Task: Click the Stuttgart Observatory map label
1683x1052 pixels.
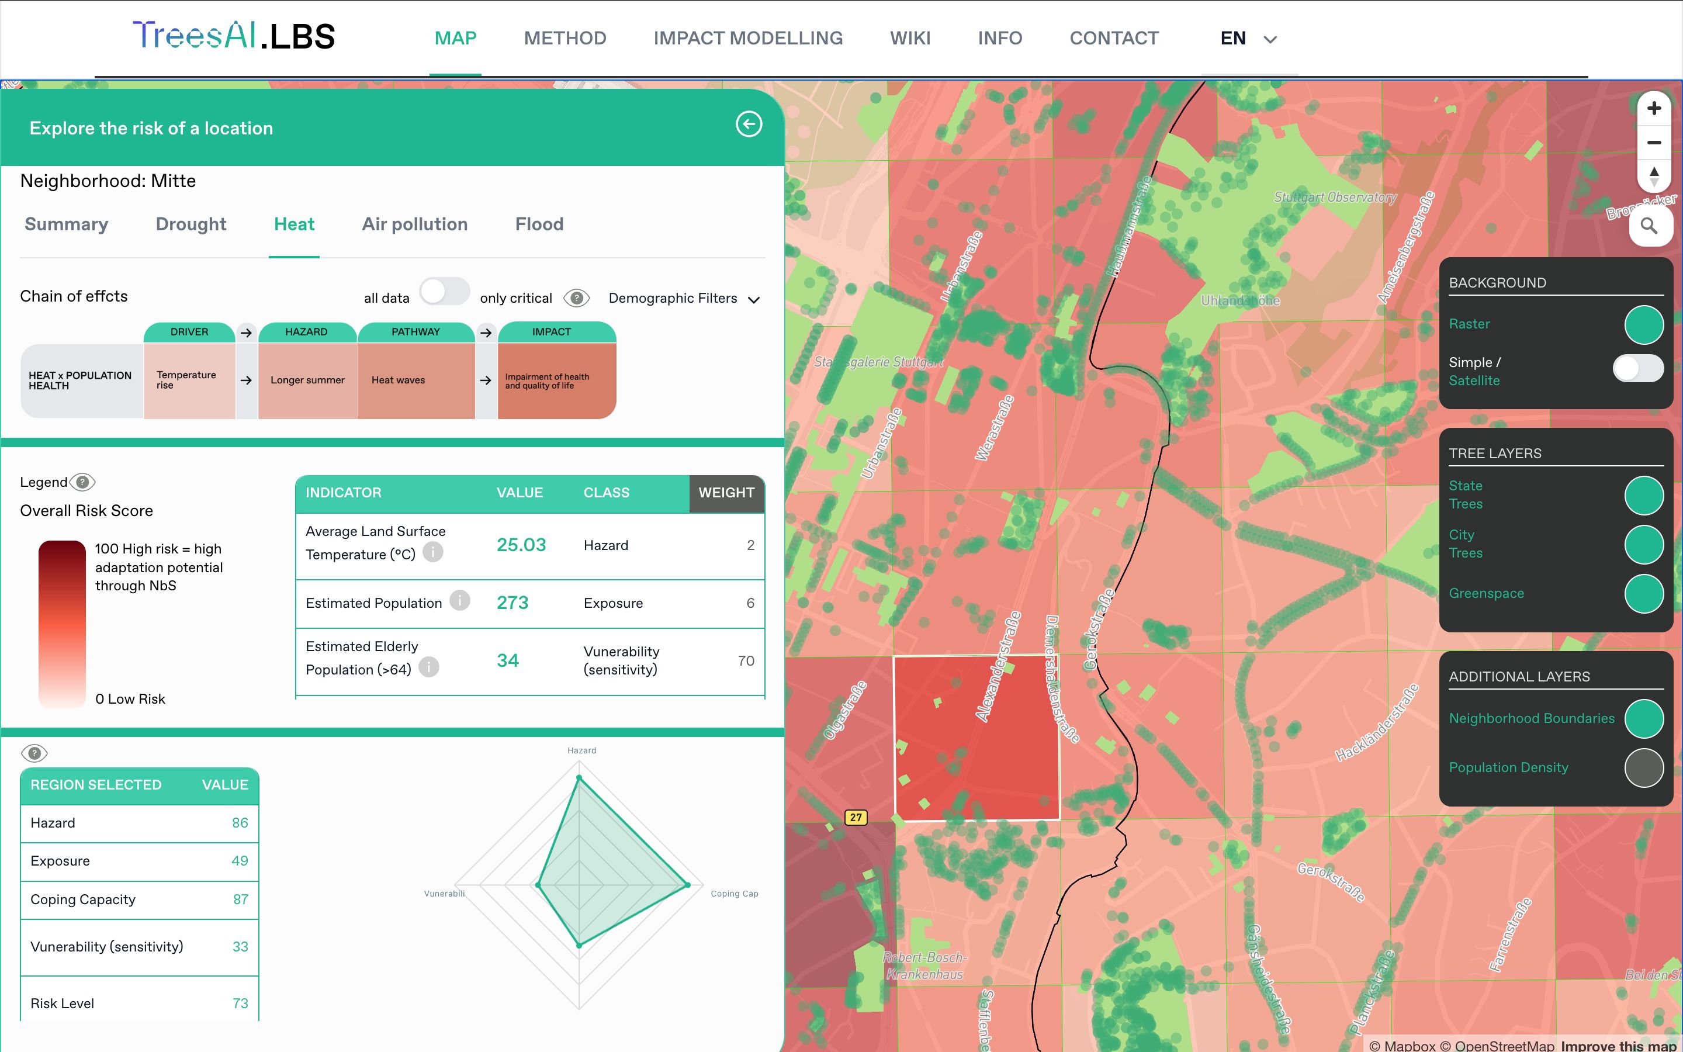Action: [x=1335, y=197]
